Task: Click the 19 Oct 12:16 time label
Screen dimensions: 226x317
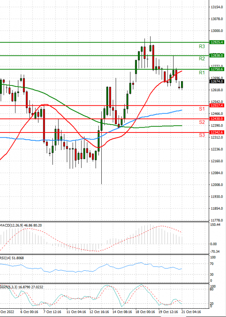Action: click(168, 312)
